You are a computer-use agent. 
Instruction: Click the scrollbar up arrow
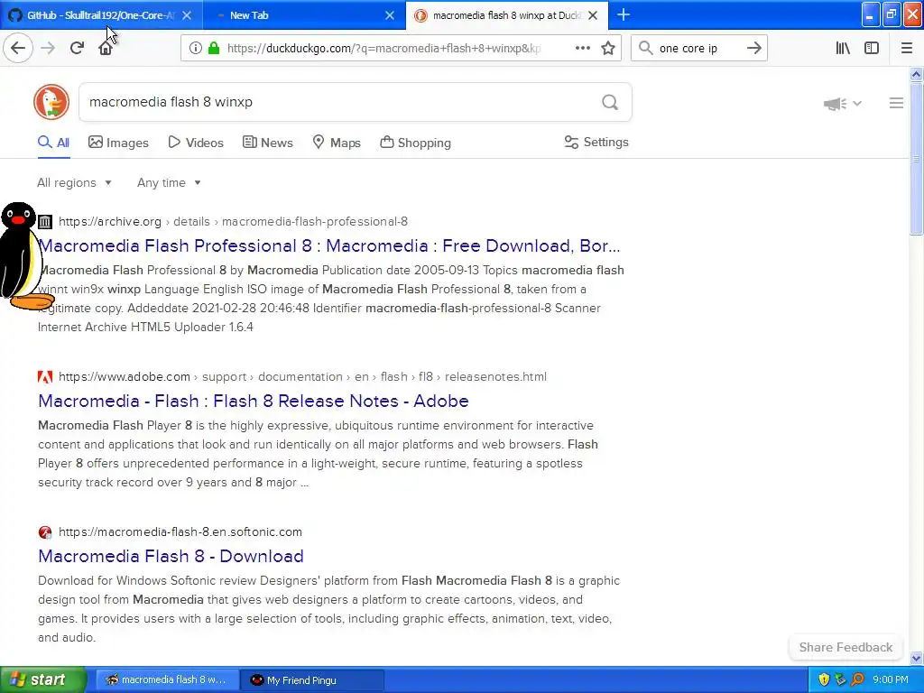[x=916, y=74]
